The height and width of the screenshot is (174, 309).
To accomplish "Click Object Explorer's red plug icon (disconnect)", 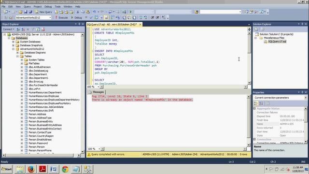I will pos(23,29).
